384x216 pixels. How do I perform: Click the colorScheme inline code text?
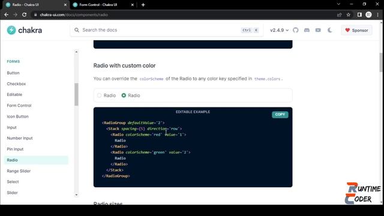[x=151, y=79]
